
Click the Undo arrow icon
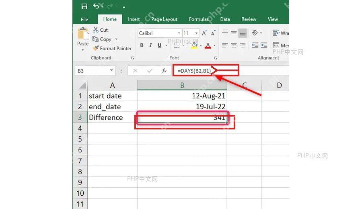(x=96, y=6)
